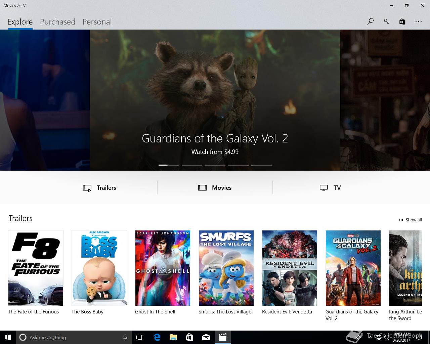This screenshot has height=344, width=430.
Task: Click Smurfs: The Lost Village title text
Action: click(x=225, y=312)
